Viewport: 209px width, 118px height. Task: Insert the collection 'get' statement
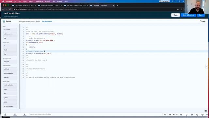coord(10,93)
